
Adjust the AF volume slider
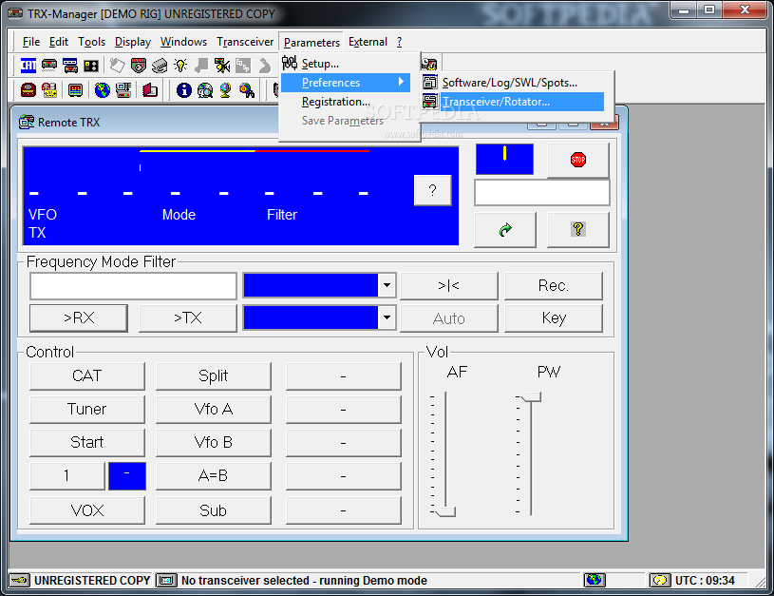[445, 511]
